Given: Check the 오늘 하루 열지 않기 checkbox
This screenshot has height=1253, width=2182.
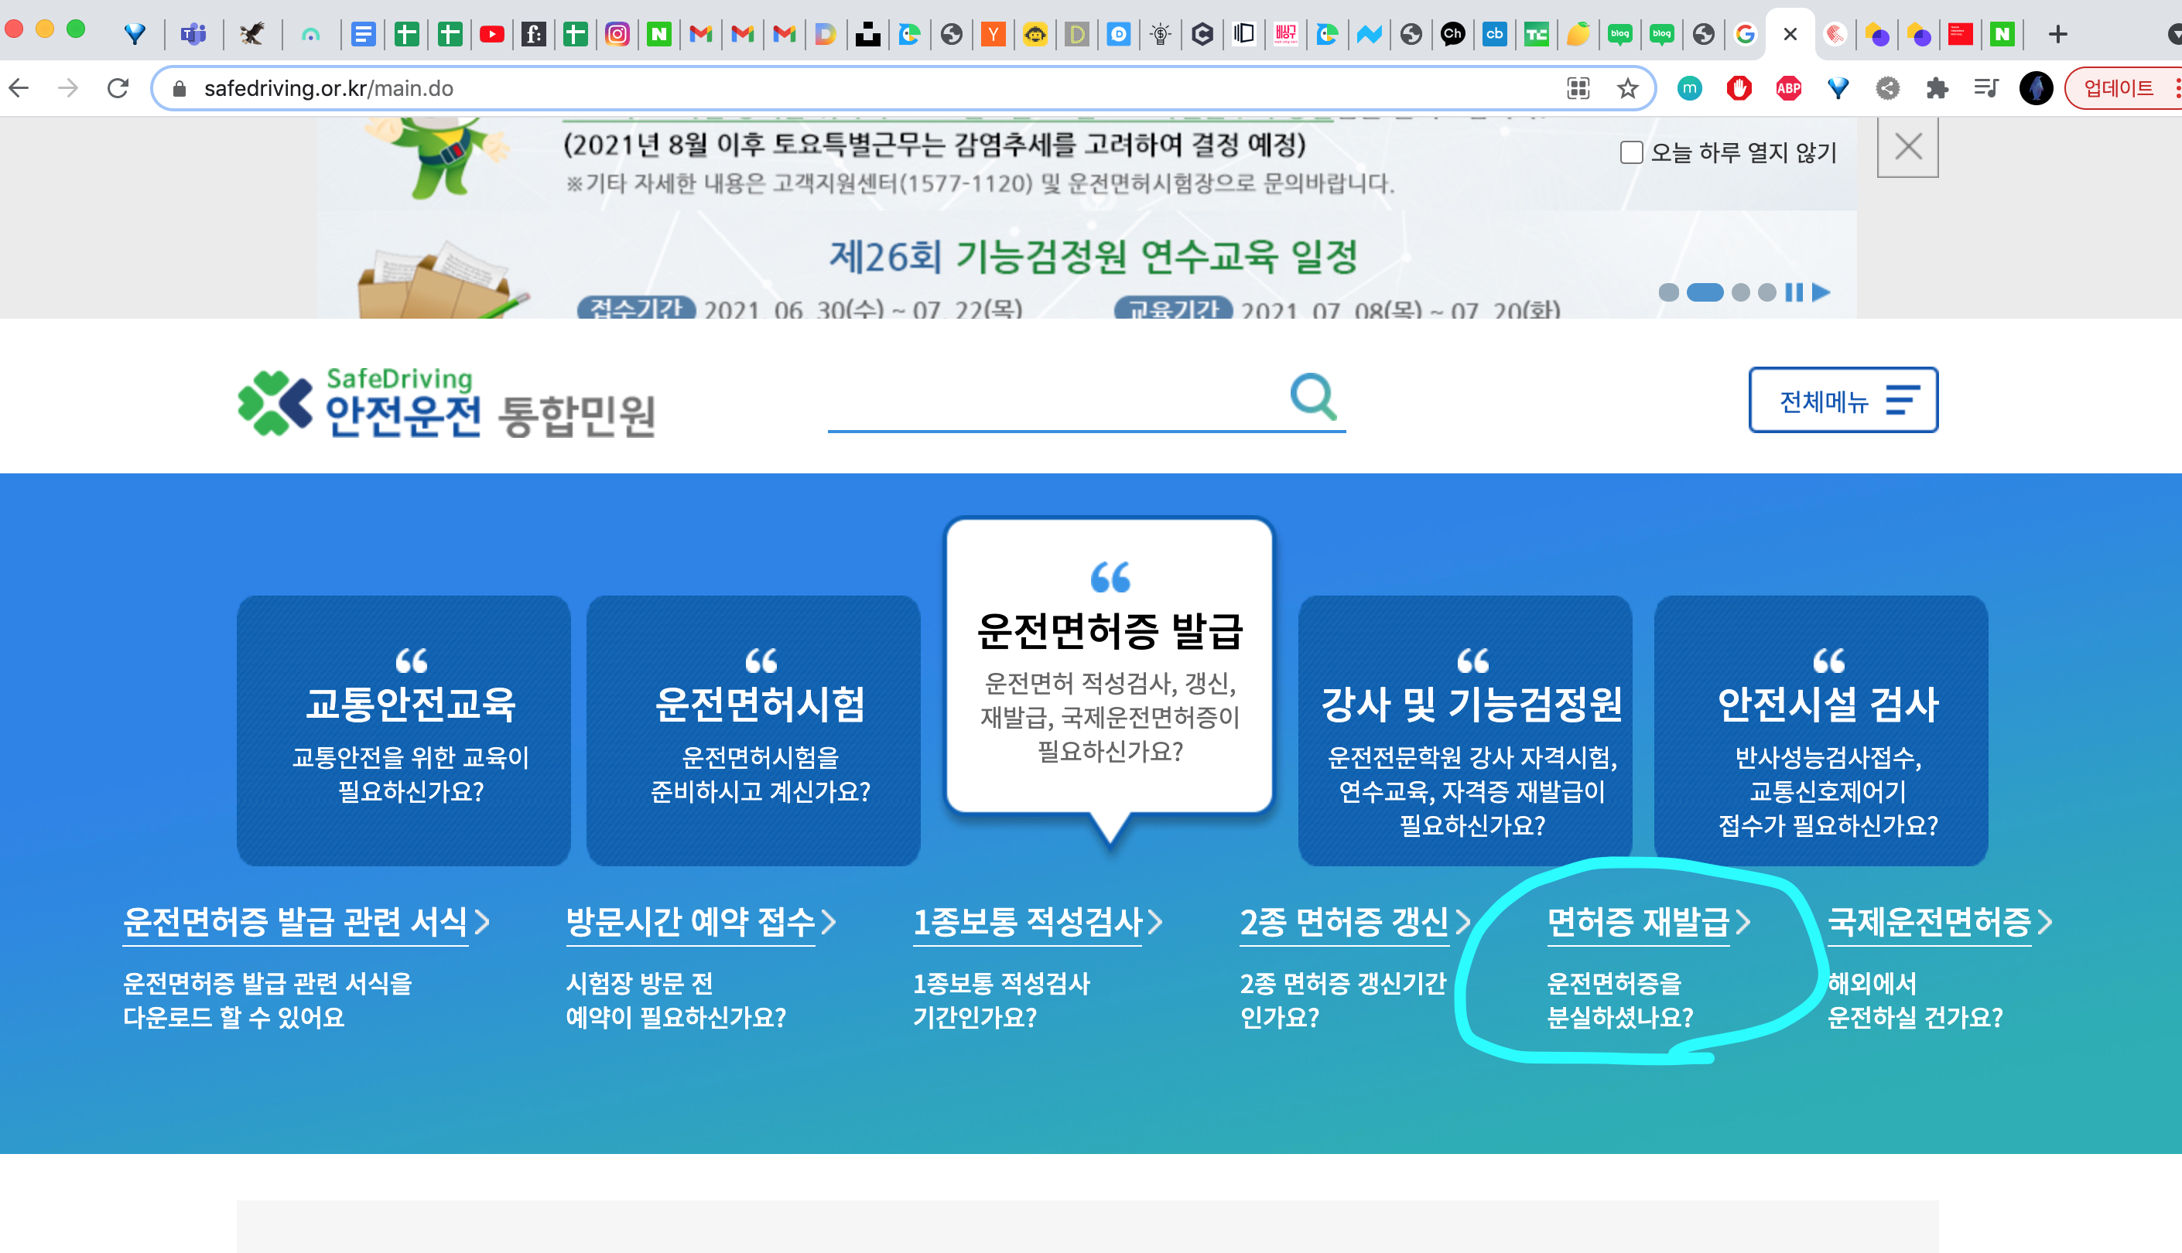Looking at the screenshot, I should (x=1631, y=152).
